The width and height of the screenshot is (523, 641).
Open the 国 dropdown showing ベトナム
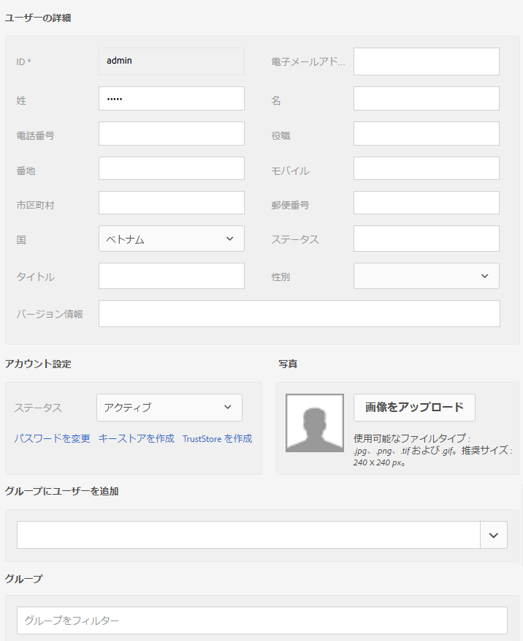(x=171, y=238)
